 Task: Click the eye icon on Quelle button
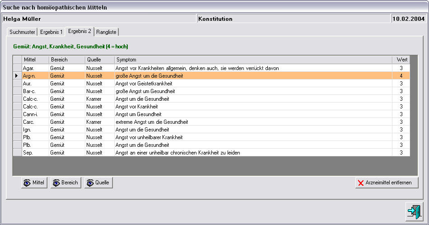(90, 183)
